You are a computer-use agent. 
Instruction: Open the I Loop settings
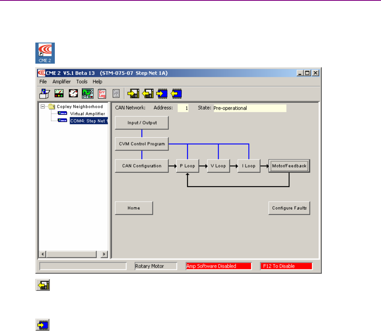click(249, 166)
